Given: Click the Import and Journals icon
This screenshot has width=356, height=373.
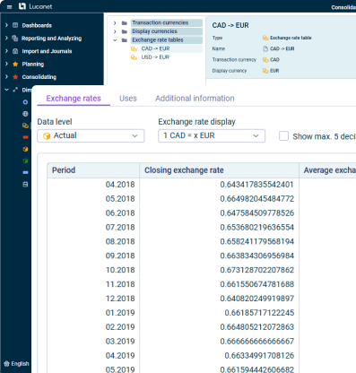Looking at the screenshot, I should [15, 51].
